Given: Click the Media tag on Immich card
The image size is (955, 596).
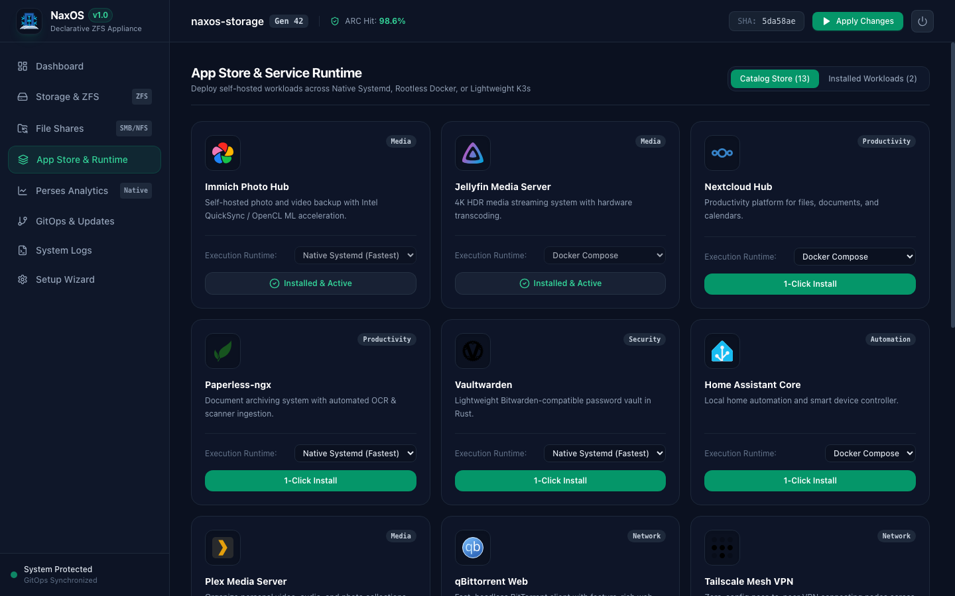Looking at the screenshot, I should pyautogui.click(x=401, y=141).
